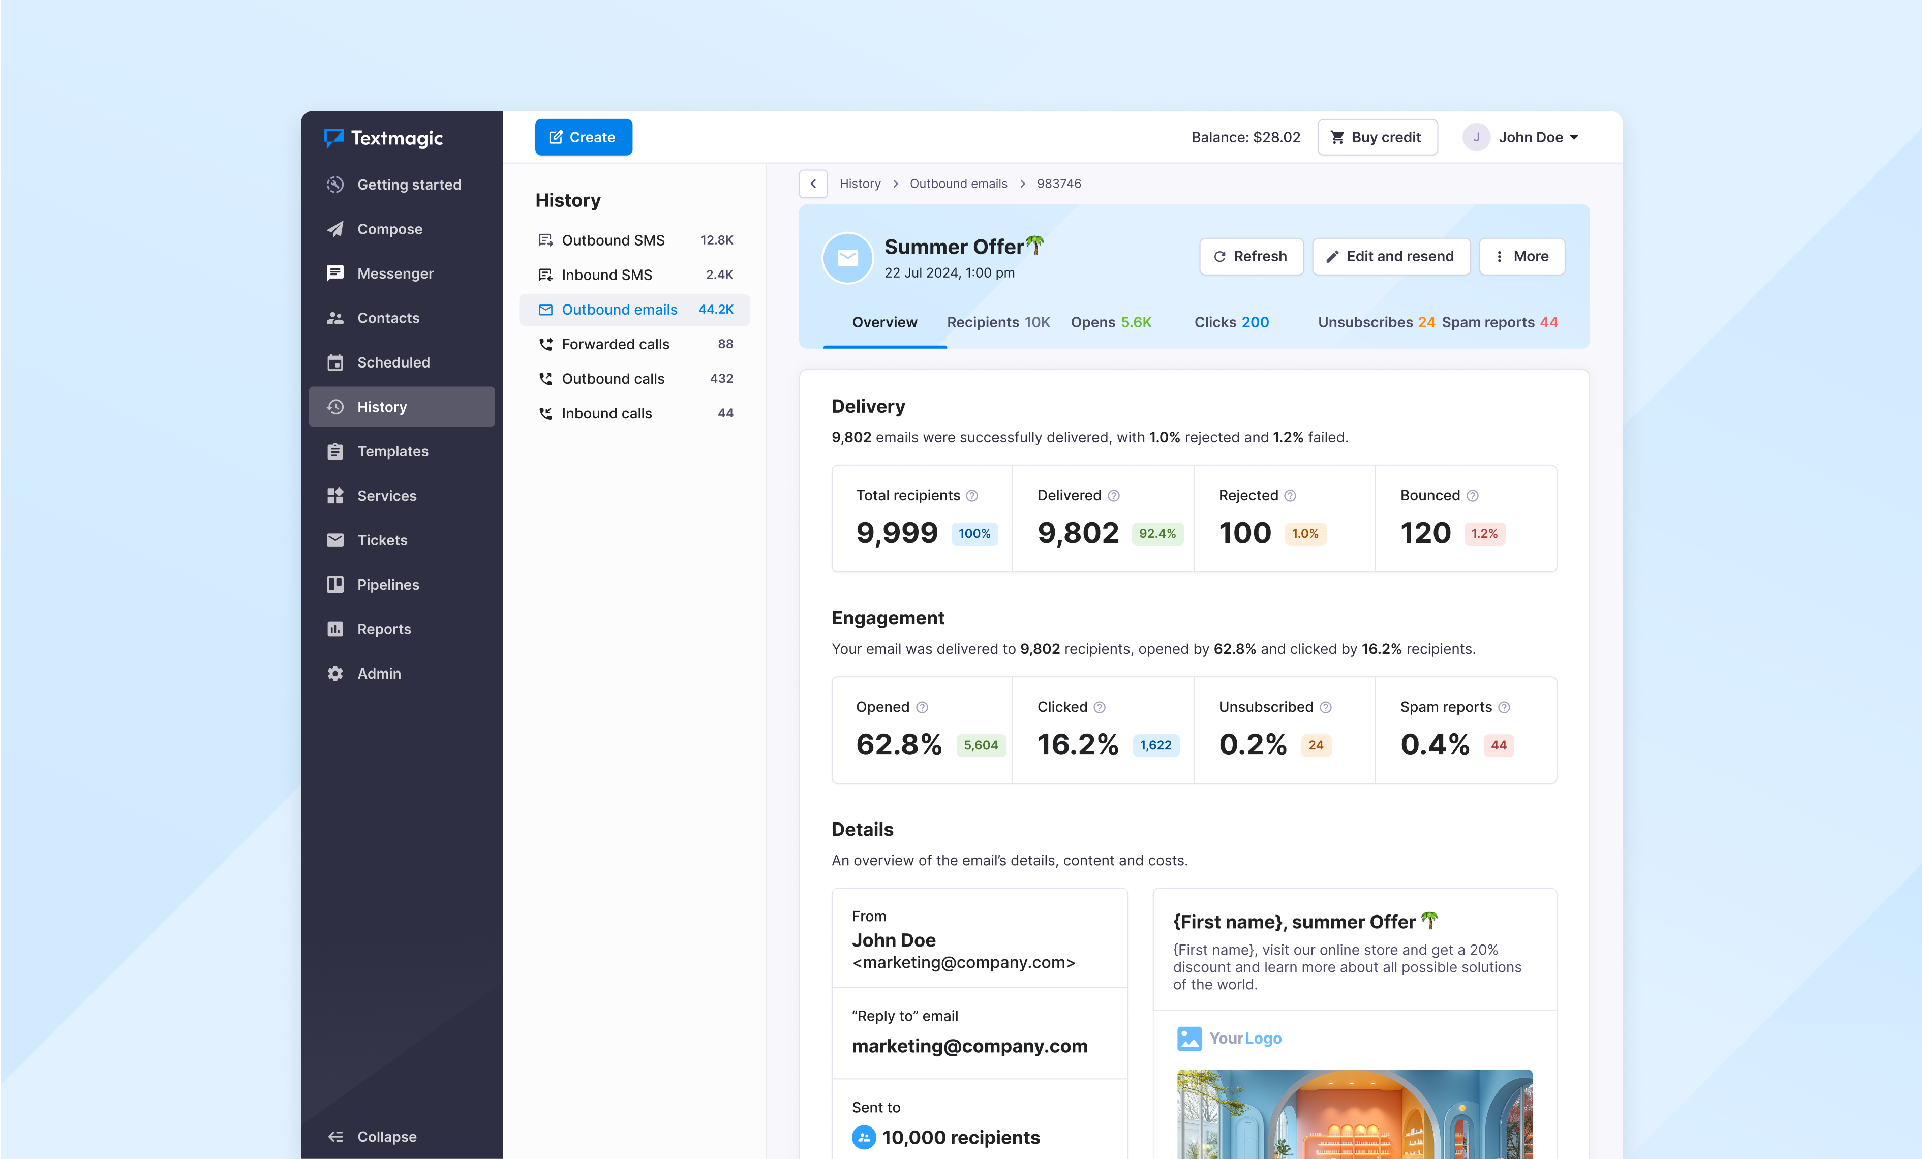Screen dimensions: 1922x1159
Task: Open Admin gear icon in sidebar
Action: pyautogui.click(x=335, y=674)
